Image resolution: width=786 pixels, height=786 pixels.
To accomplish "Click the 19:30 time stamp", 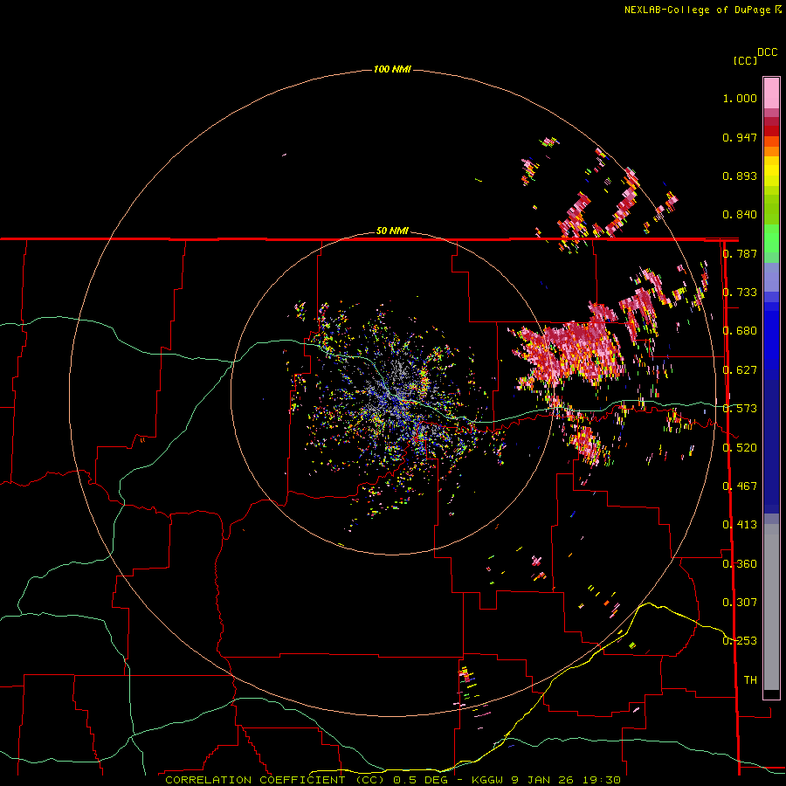I will click(x=603, y=780).
